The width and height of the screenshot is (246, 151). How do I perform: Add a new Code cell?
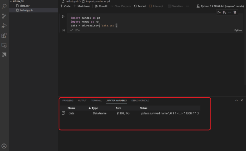(65, 6)
